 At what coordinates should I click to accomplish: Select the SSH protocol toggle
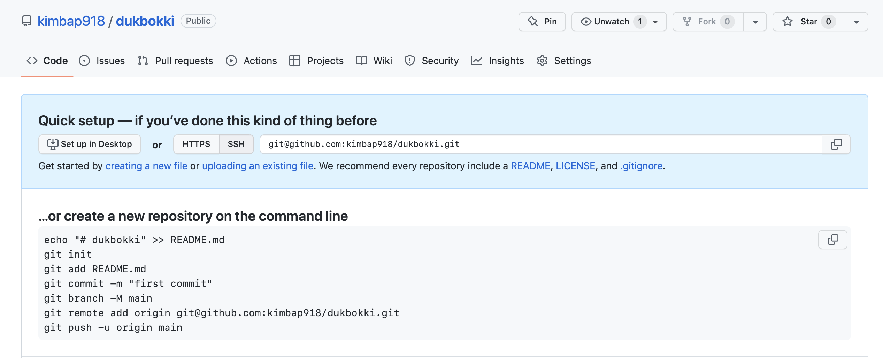236,144
